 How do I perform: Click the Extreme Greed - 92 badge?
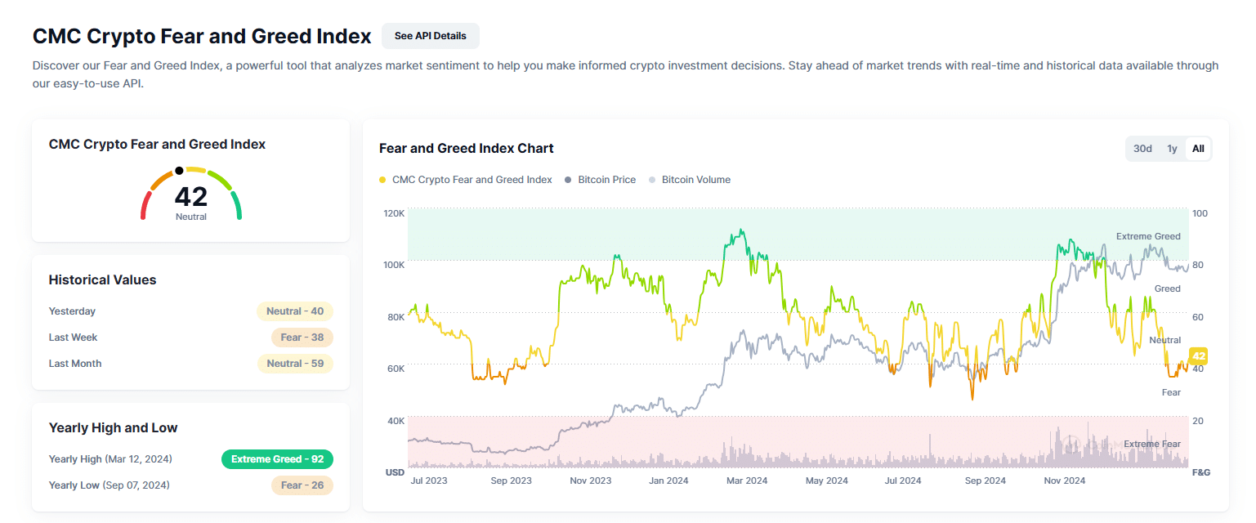278,459
